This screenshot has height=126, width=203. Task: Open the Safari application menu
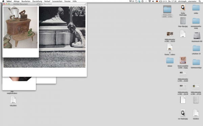tap(9, 1)
